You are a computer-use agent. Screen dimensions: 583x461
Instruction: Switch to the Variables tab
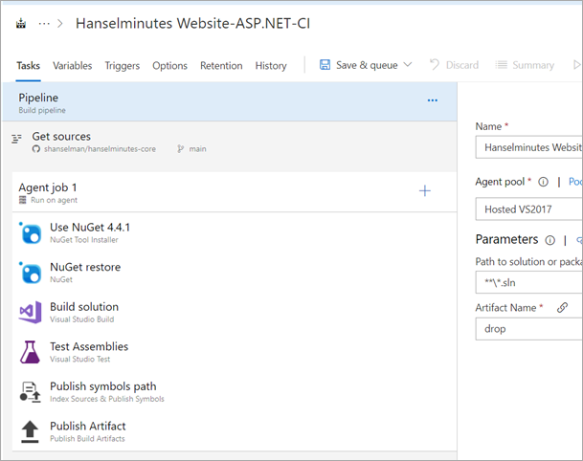pos(73,65)
